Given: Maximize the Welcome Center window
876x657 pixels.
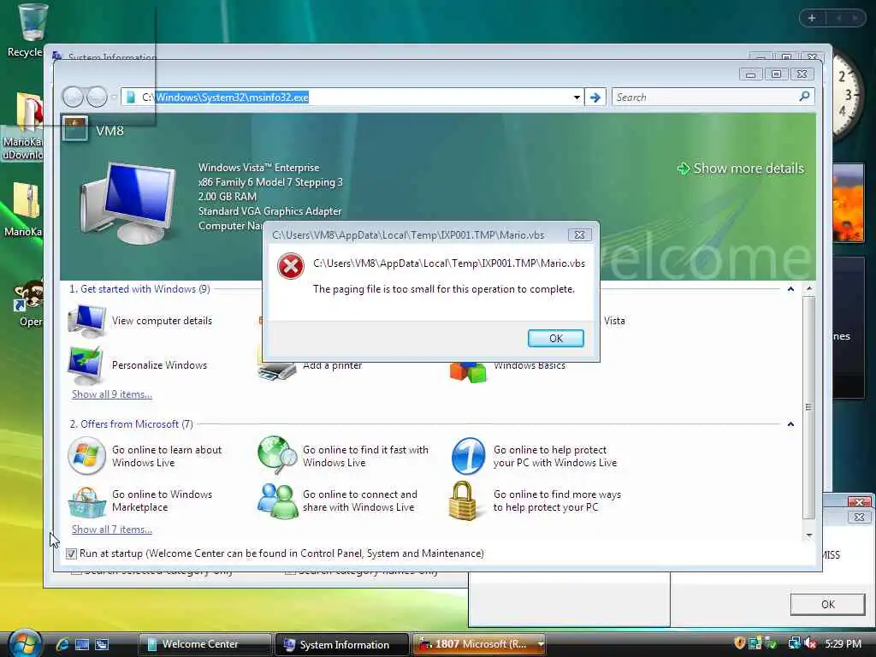Looking at the screenshot, I should [776, 74].
